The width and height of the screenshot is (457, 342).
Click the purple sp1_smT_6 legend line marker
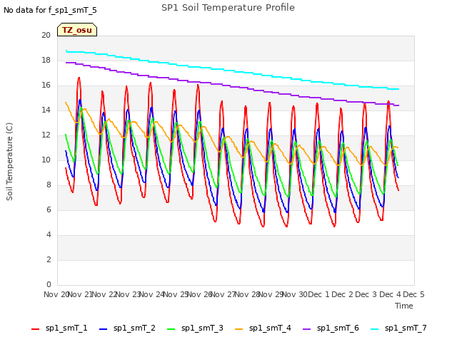[306, 329]
